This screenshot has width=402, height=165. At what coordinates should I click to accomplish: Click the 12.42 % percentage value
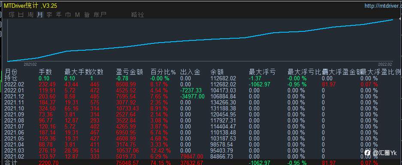[161, 150]
